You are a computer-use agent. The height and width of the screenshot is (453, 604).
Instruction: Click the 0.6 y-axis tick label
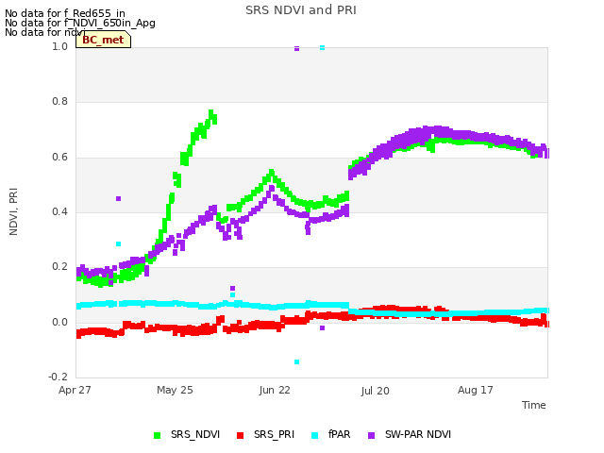coord(59,157)
